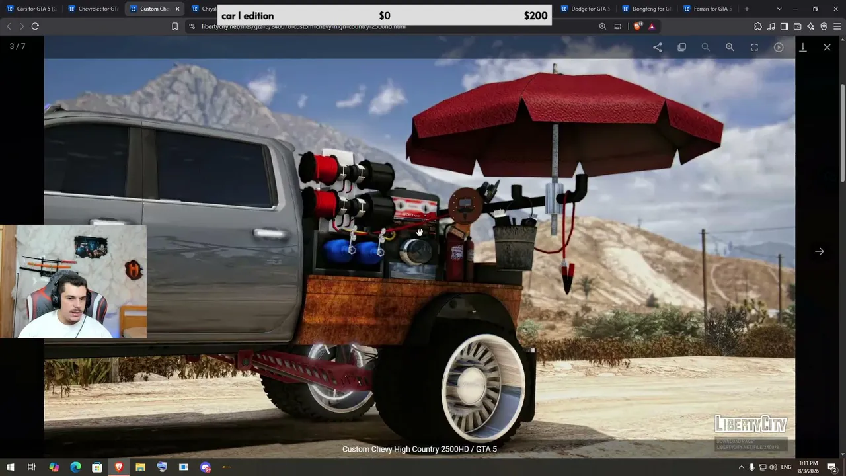Screen dimensions: 846x476
Task: Open the Brave Wallet
Action: coord(797,26)
